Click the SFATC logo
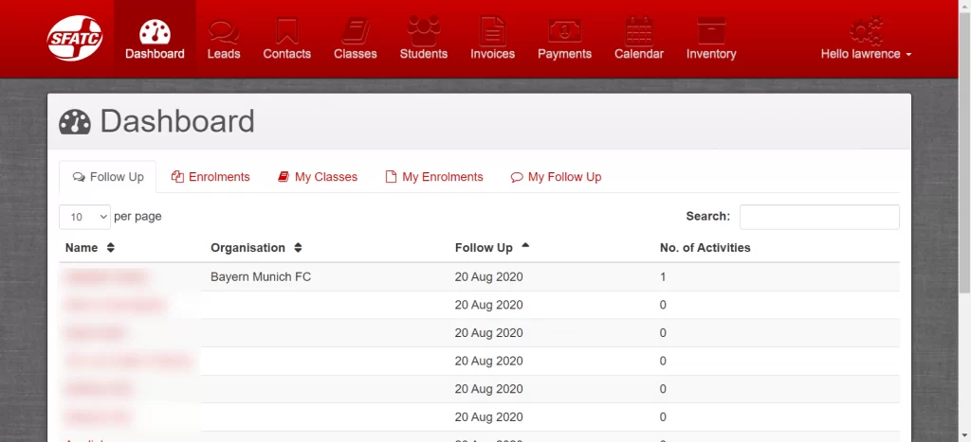 click(75, 39)
